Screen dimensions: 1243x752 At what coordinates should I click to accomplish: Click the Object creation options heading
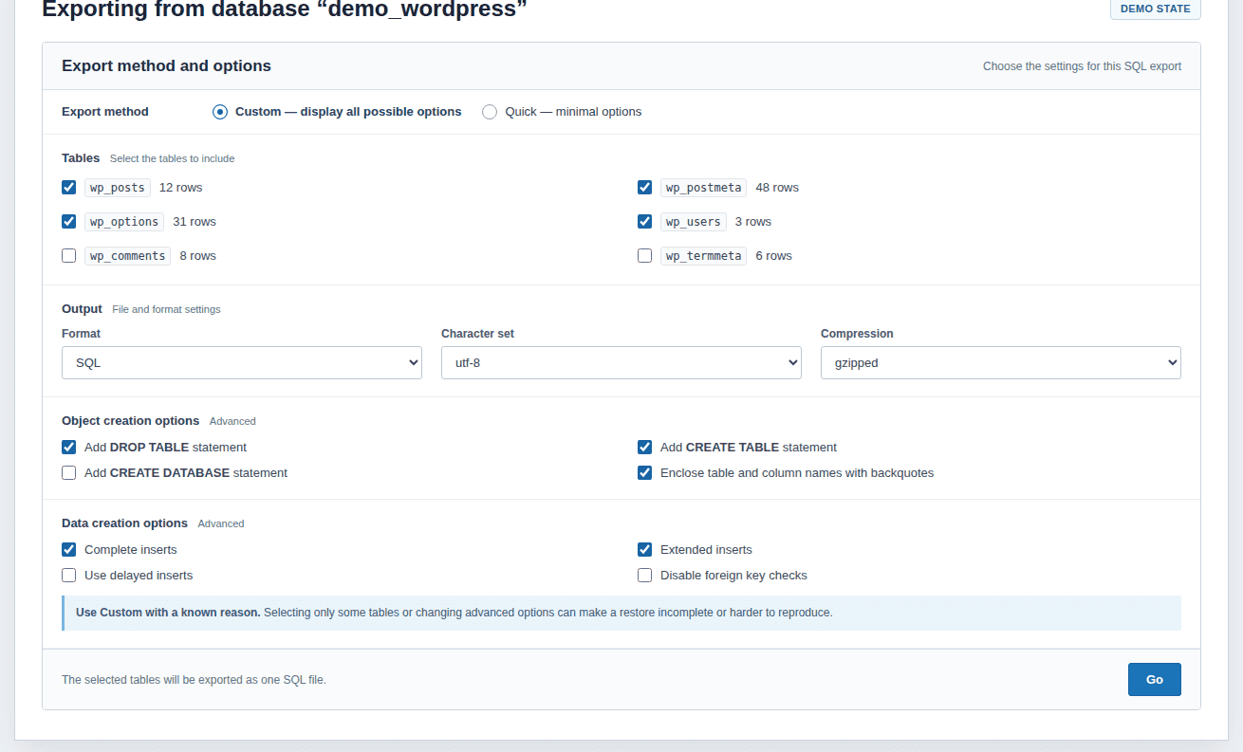(x=131, y=421)
